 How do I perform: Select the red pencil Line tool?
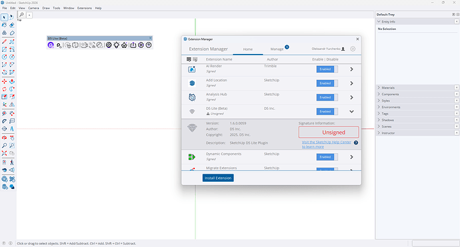coord(5,42)
